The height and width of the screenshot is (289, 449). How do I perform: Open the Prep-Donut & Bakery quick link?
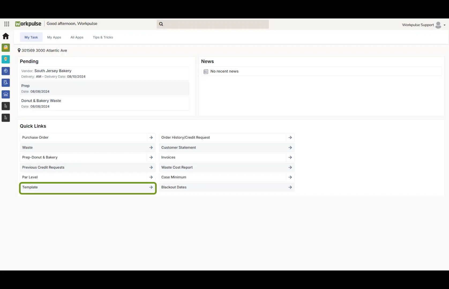(88, 157)
